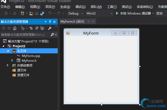Expand the 外部依赖项 node

(x=8, y=65)
